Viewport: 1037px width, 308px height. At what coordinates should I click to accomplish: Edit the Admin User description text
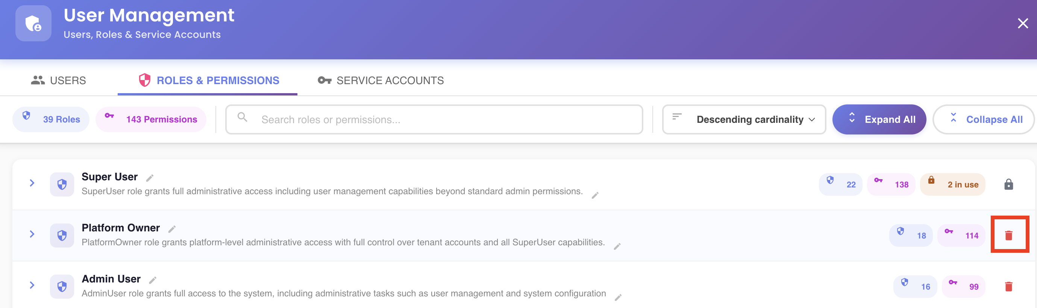coord(618,297)
